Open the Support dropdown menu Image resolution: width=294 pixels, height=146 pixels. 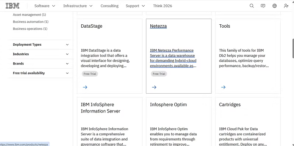pyautogui.click(x=135, y=6)
